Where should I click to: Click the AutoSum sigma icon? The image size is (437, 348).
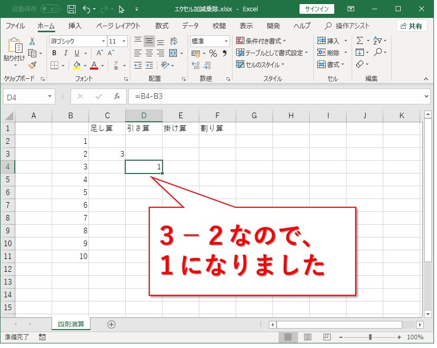[x=360, y=41]
